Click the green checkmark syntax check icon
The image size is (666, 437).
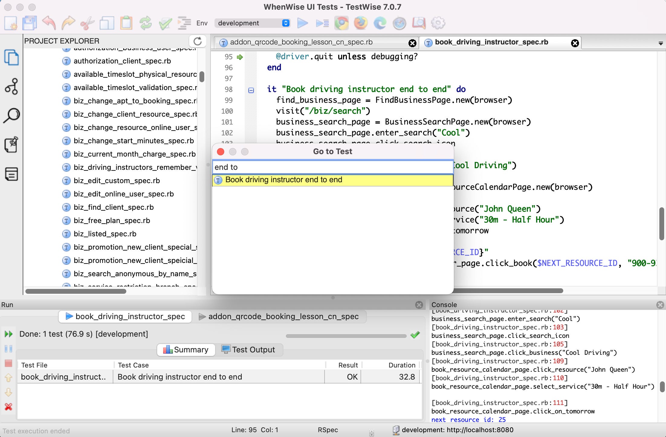click(165, 23)
